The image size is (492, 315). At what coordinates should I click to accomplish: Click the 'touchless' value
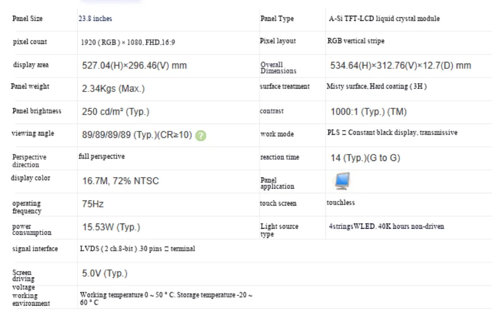[341, 203]
